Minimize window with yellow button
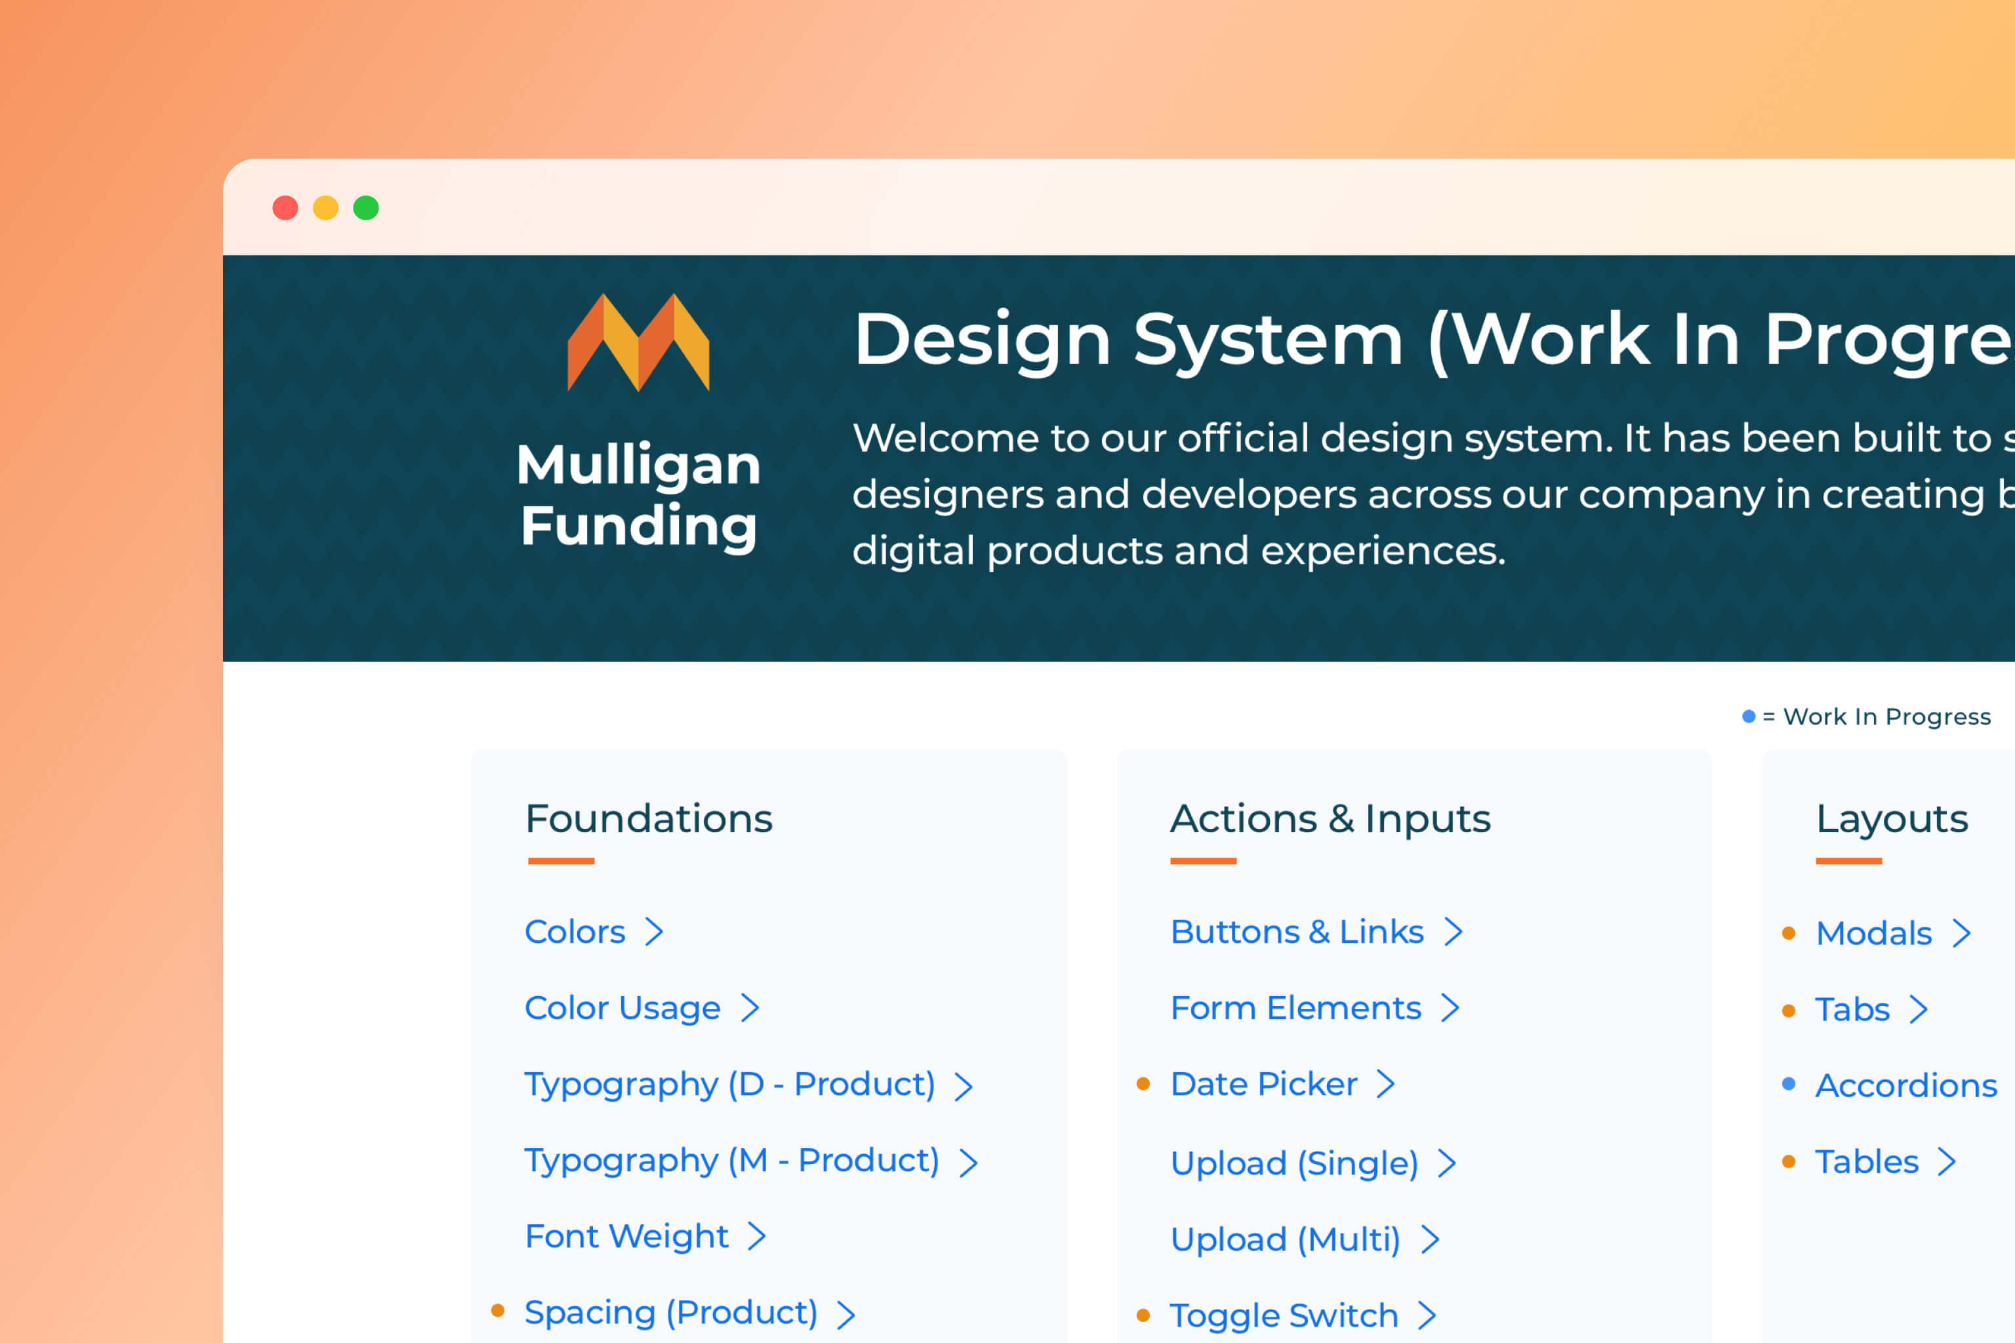 [325, 208]
